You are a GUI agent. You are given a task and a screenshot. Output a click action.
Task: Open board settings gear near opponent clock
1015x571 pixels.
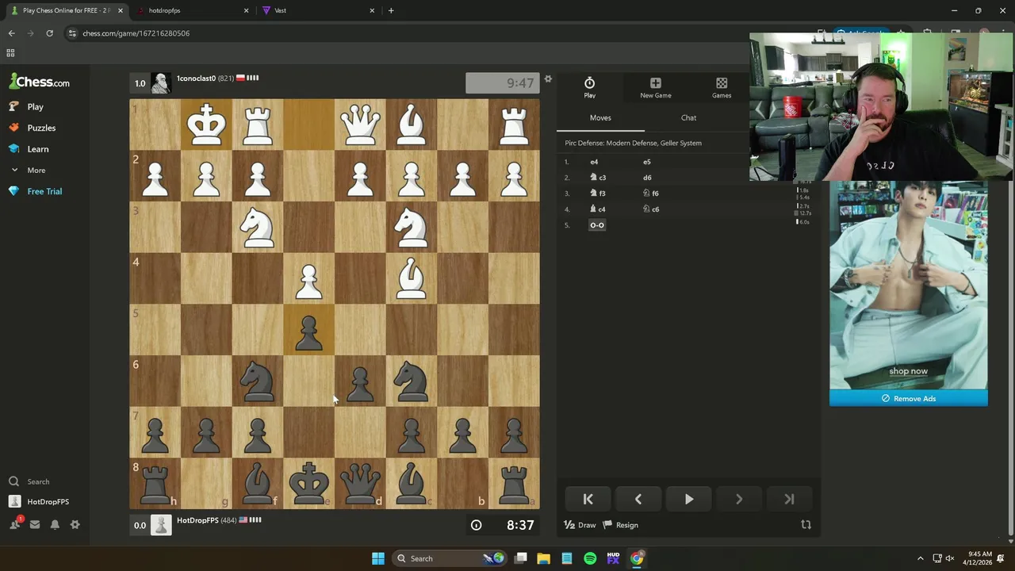click(x=547, y=79)
